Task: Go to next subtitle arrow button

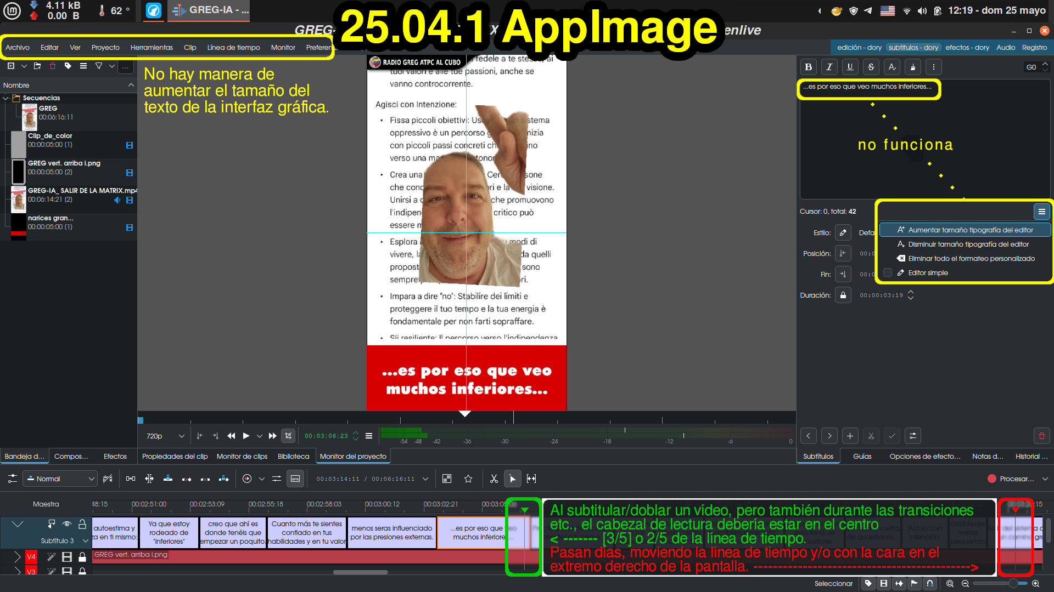Action: [829, 436]
